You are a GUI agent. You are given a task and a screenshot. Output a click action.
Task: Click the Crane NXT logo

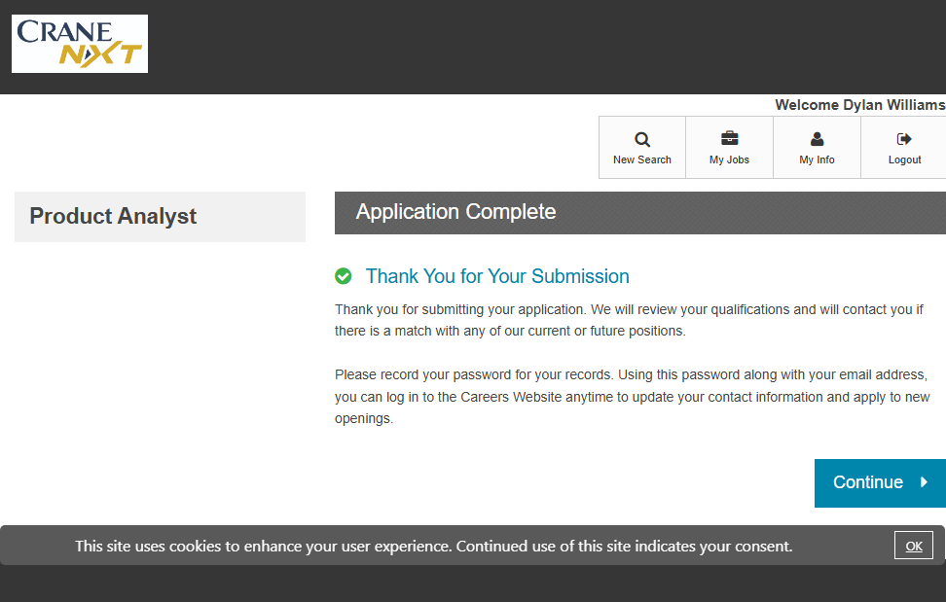click(80, 44)
